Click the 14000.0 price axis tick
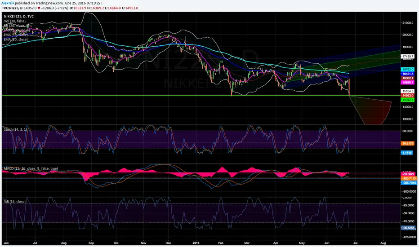Image resolution: width=419 pixels, height=247 pixels. [x=408, y=107]
